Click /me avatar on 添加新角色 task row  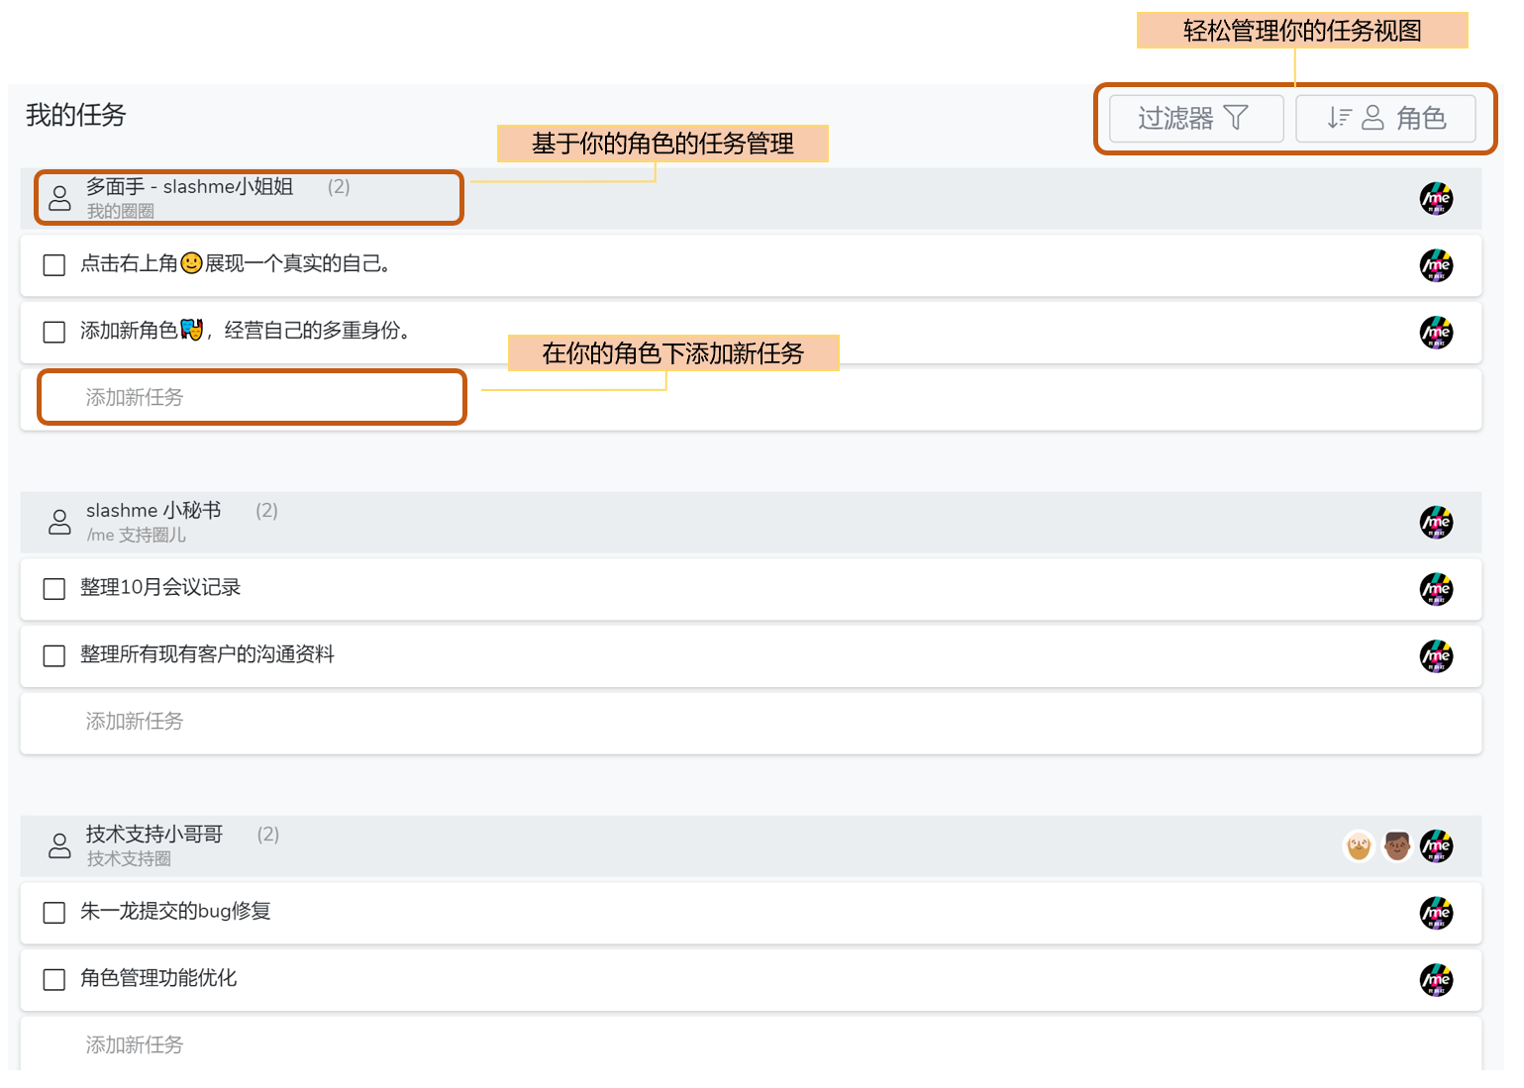(1436, 332)
